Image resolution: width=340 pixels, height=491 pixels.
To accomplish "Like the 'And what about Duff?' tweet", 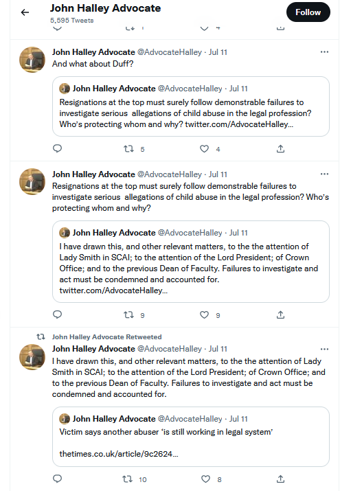I will coord(205,149).
